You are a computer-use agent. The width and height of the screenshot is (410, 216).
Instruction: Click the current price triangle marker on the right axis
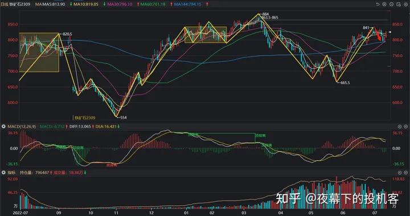click(389, 32)
